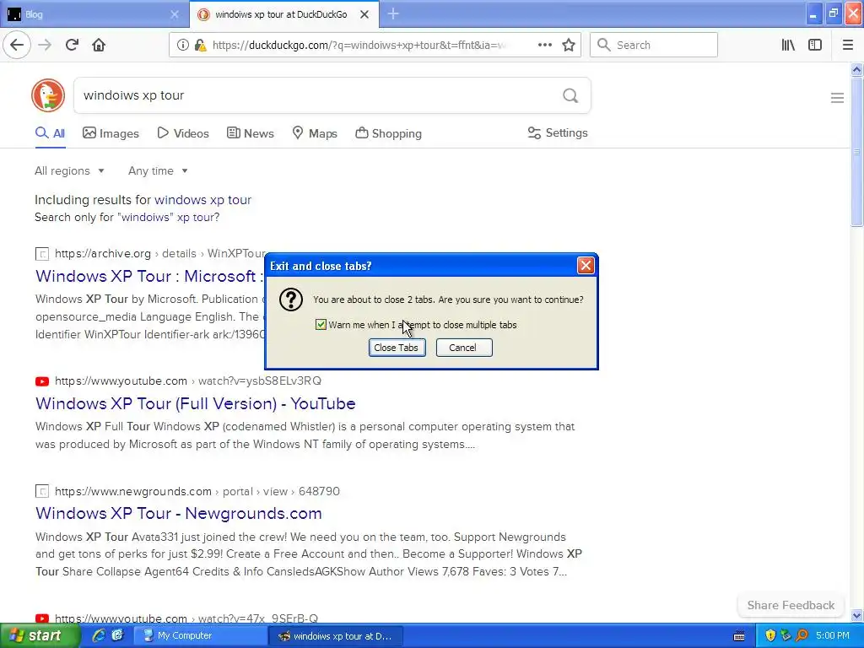Open a new tab with plus button
This screenshot has height=648, width=864.
point(393,13)
